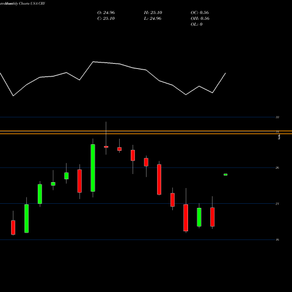Screen dimensions: 292x292
Task: Select the "OC: 0.56" reading
Action: (200, 13)
